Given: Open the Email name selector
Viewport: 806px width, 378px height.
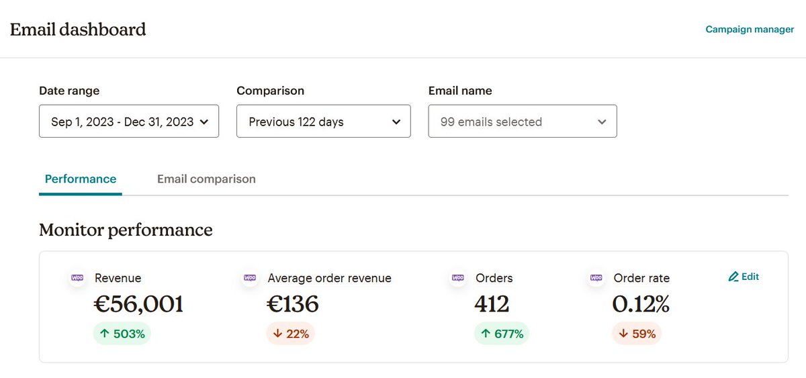Looking at the screenshot, I should 523,122.
